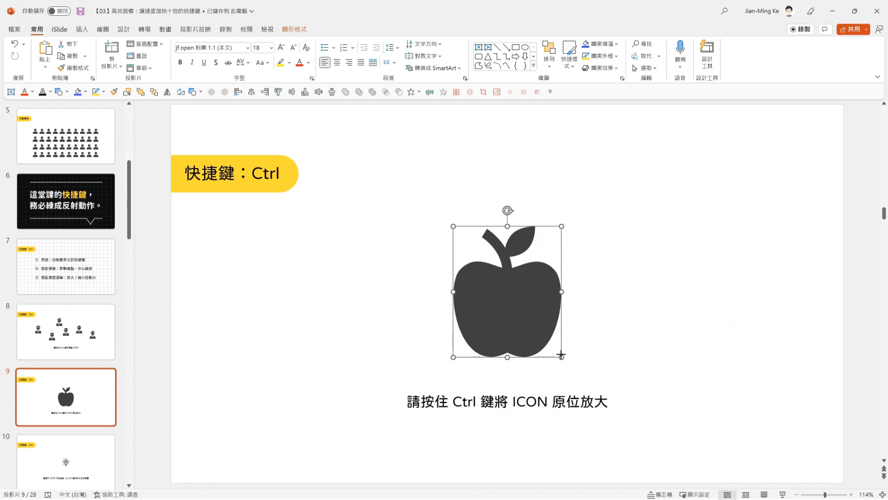This screenshot has height=500, width=888.
Task: Click the red font color swatch
Action: coord(299,62)
